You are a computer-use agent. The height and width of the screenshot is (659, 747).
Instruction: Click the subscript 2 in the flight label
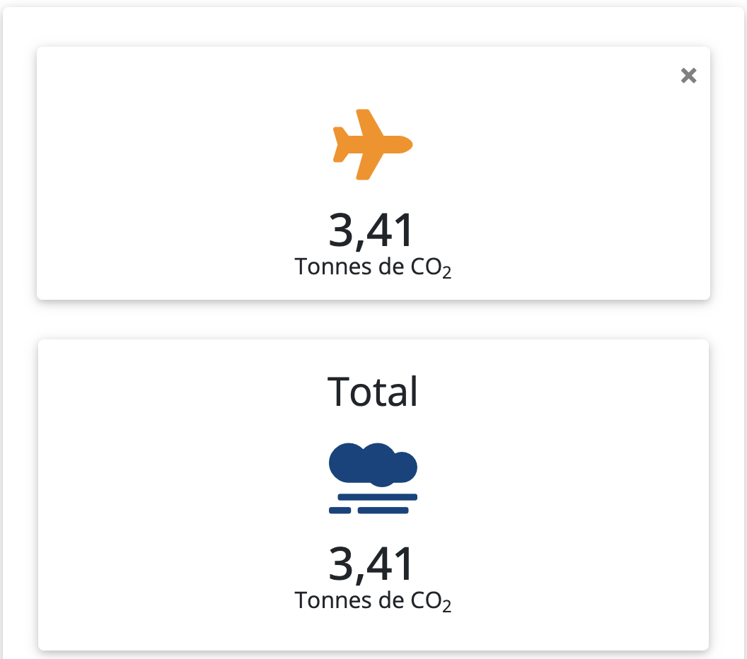click(446, 273)
